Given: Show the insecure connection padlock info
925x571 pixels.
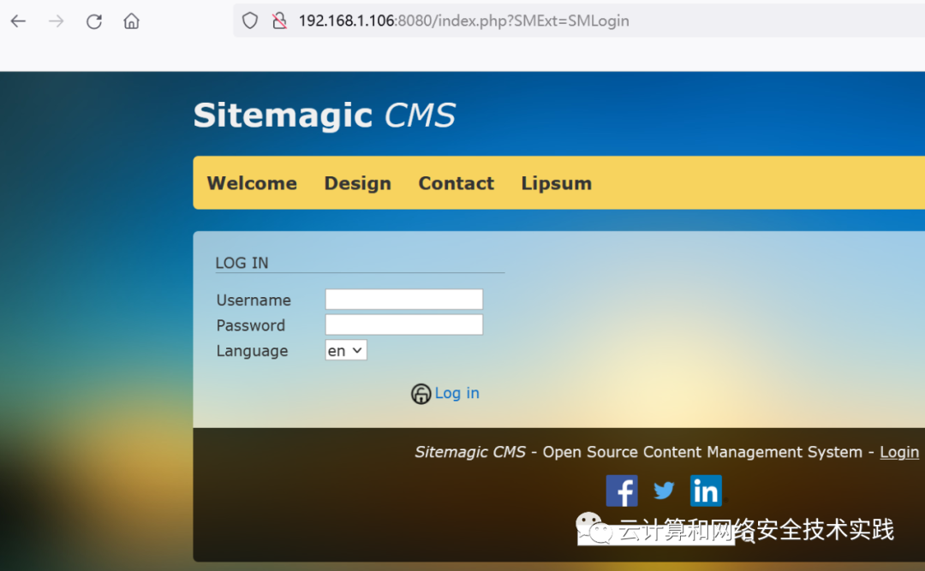Looking at the screenshot, I should point(279,21).
